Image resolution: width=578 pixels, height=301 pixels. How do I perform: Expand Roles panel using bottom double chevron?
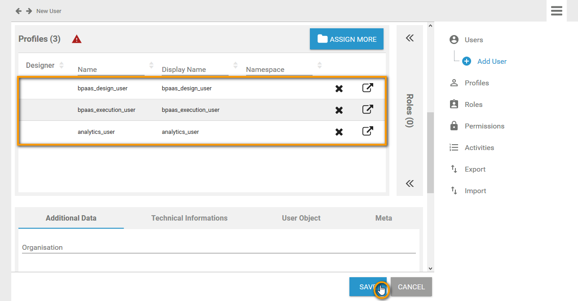click(x=410, y=183)
